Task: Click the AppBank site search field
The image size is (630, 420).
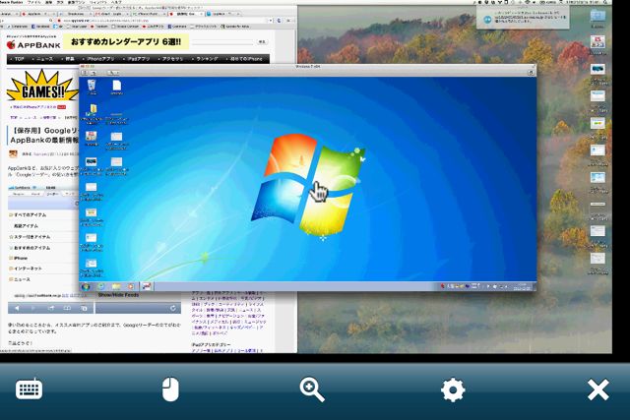Action: (x=223, y=41)
